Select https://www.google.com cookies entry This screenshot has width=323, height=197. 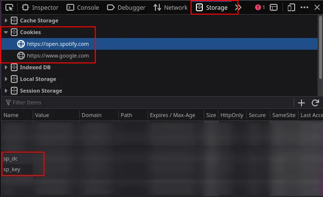tap(159, 56)
